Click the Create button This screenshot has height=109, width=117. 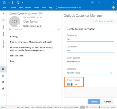pos(94,102)
